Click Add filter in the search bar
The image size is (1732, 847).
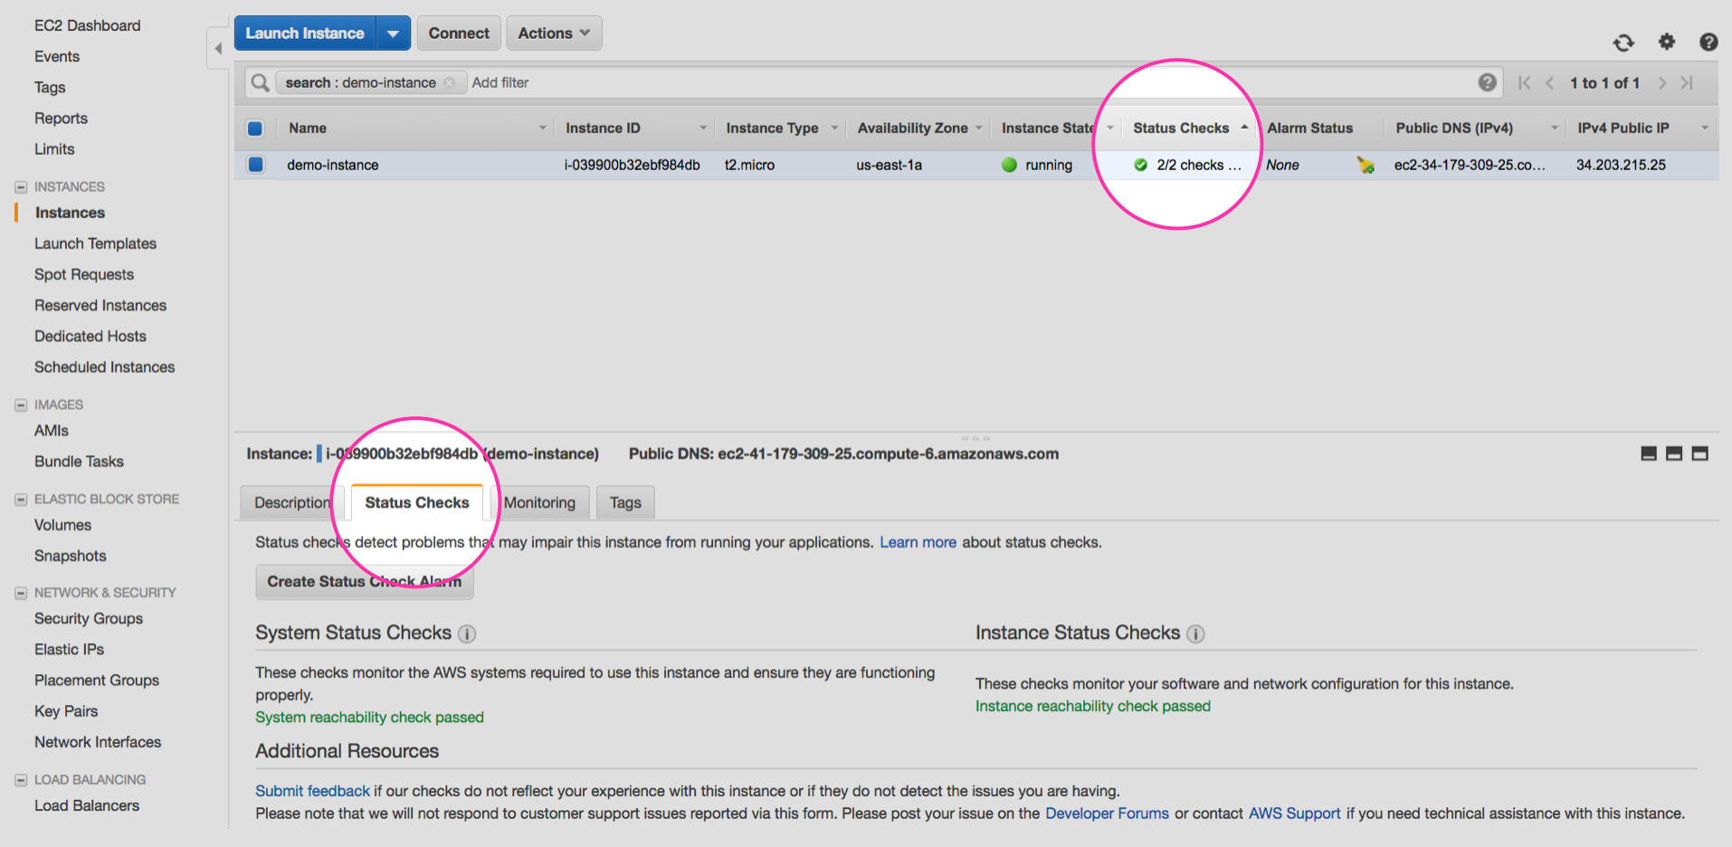[500, 82]
